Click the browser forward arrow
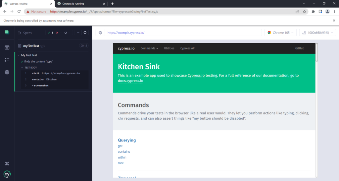The width and height of the screenshot is (339, 181). coord(12,12)
